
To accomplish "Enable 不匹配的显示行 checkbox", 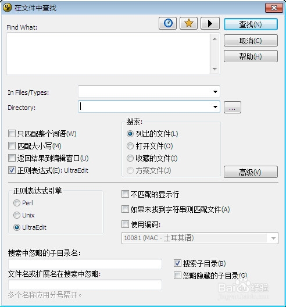I will point(125,194).
